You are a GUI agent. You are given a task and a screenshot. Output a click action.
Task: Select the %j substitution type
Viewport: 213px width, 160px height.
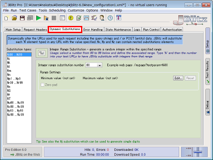(19, 59)
